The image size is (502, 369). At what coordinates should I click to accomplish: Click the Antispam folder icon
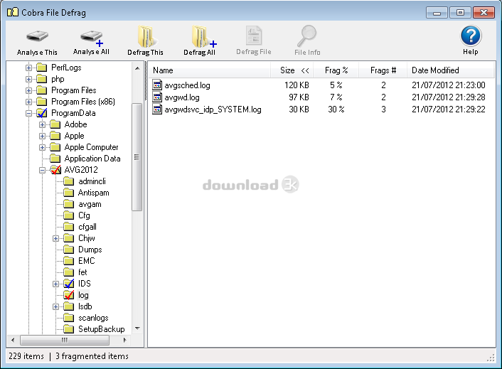(68, 193)
